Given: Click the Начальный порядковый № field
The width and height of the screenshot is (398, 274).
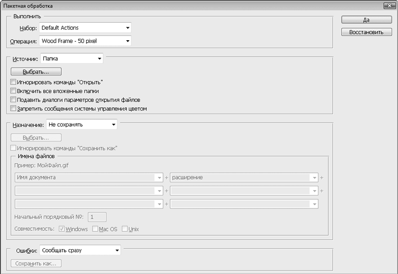Looking at the screenshot, I should point(97,217).
